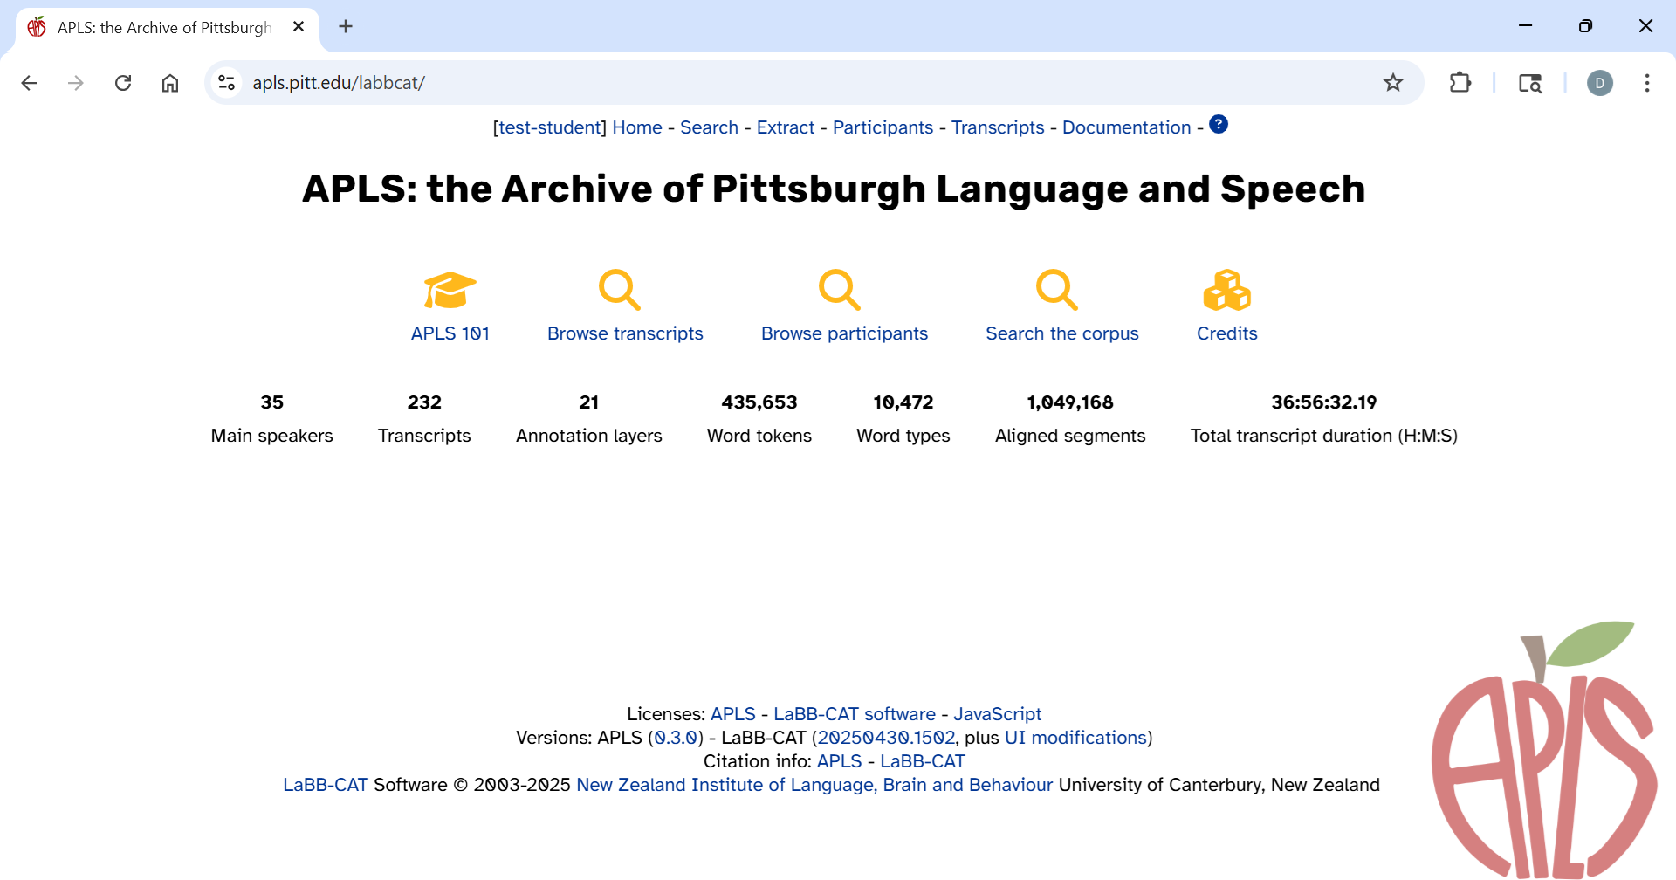Open the Credits text link
This screenshot has width=1676, height=880.
click(1227, 333)
